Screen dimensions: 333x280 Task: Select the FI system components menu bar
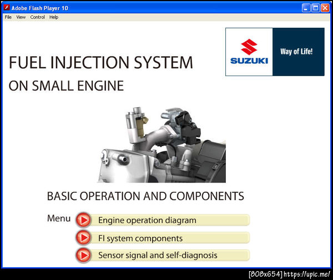pyautogui.click(x=170, y=238)
